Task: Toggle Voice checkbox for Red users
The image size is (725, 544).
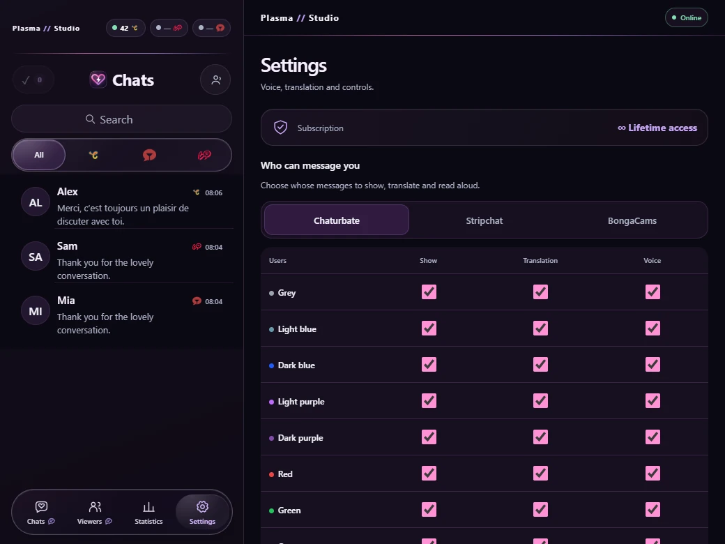Action: tap(652, 474)
